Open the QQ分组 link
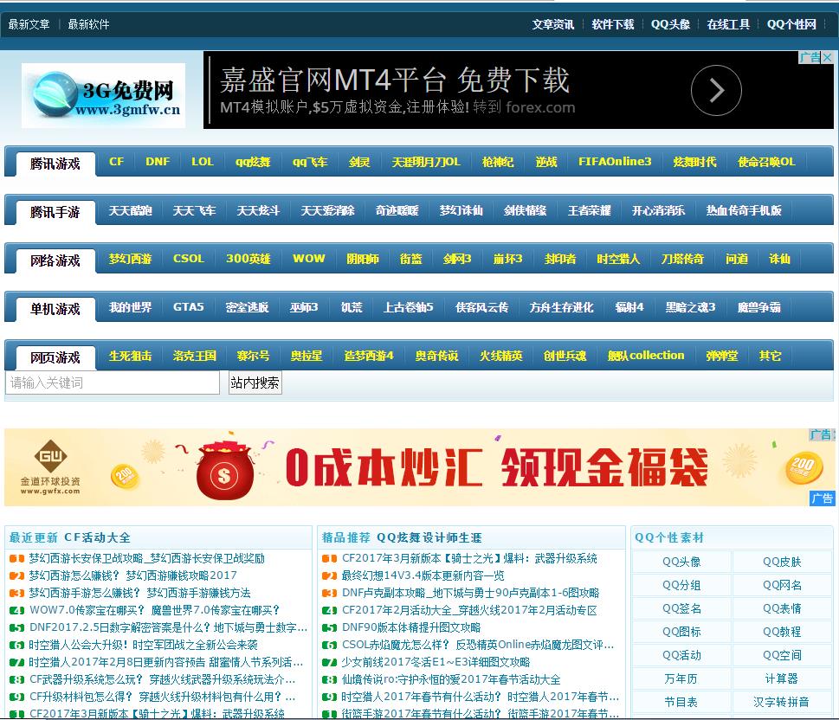Viewport: 839px width, 720px height. point(681,585)
